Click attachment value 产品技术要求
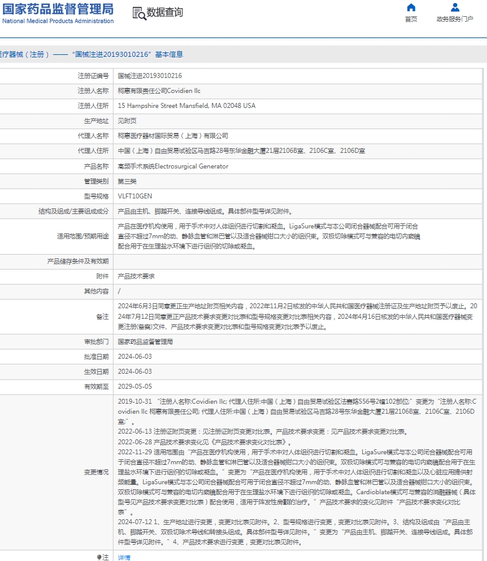This screenshot has height=561, width=487. pos(136,276)
